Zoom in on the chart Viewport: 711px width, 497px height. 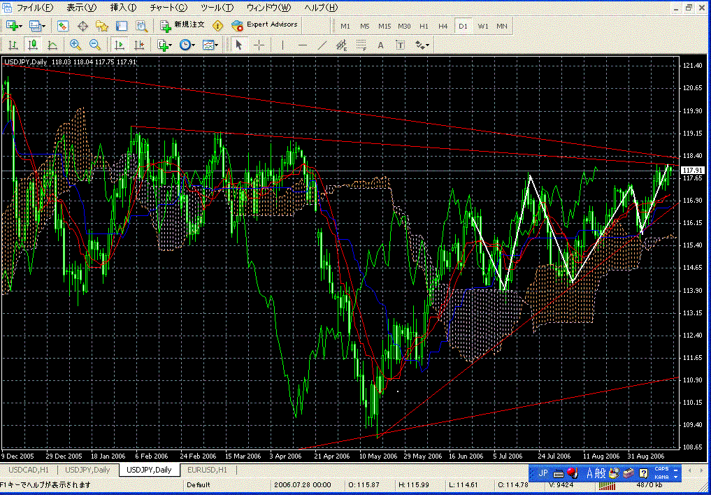pos(76,45)
